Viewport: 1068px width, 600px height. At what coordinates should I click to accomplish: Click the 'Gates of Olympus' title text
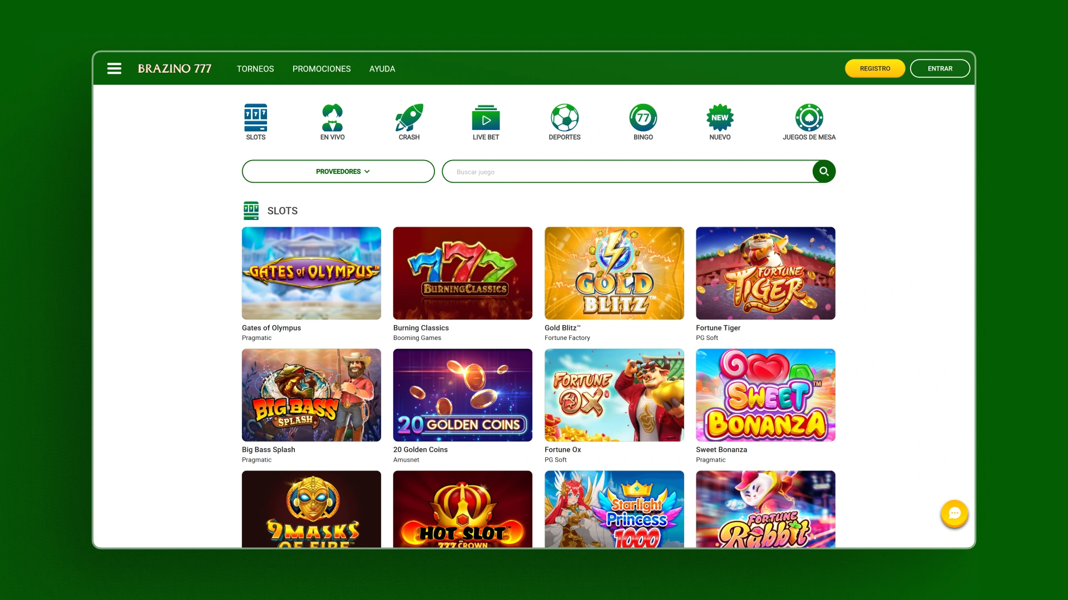pyautogui.click(x=271, y=328)
